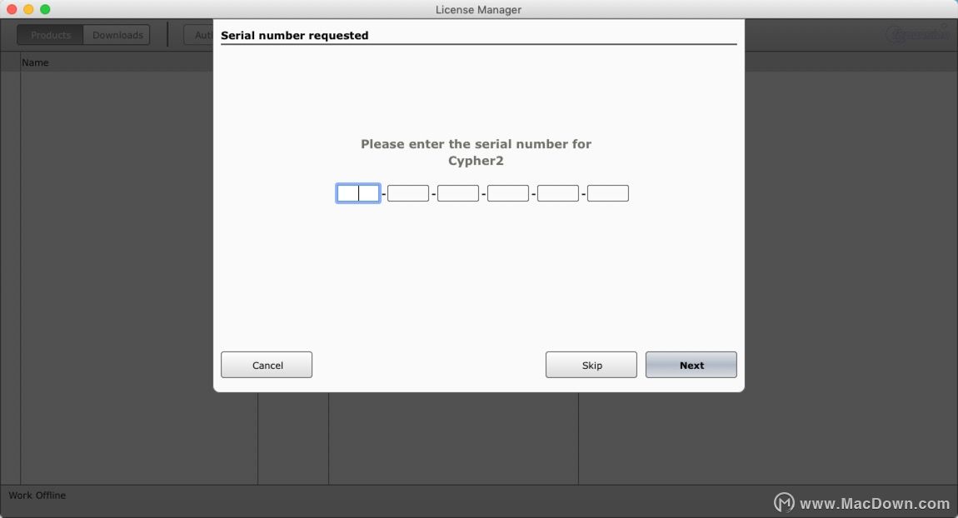Click the Skip button

click(591, 365)
